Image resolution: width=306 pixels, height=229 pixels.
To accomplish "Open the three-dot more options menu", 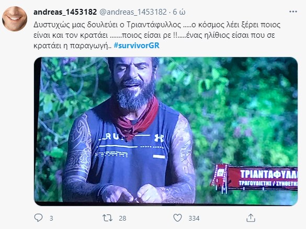I will [x=293, y=12].
